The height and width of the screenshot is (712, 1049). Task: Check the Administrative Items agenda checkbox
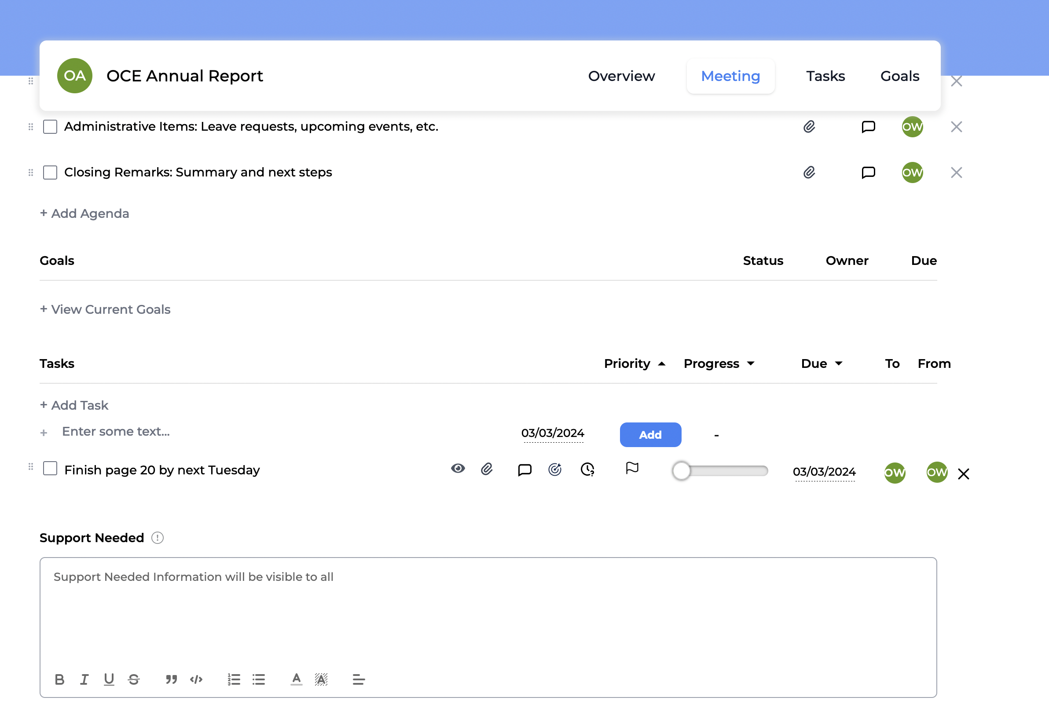click(x=50, y=127)
